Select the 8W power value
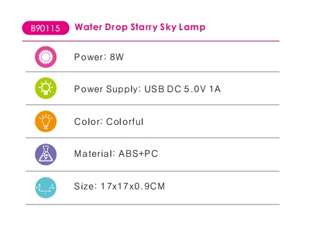330x227 pixels. (x=117, y=57)
